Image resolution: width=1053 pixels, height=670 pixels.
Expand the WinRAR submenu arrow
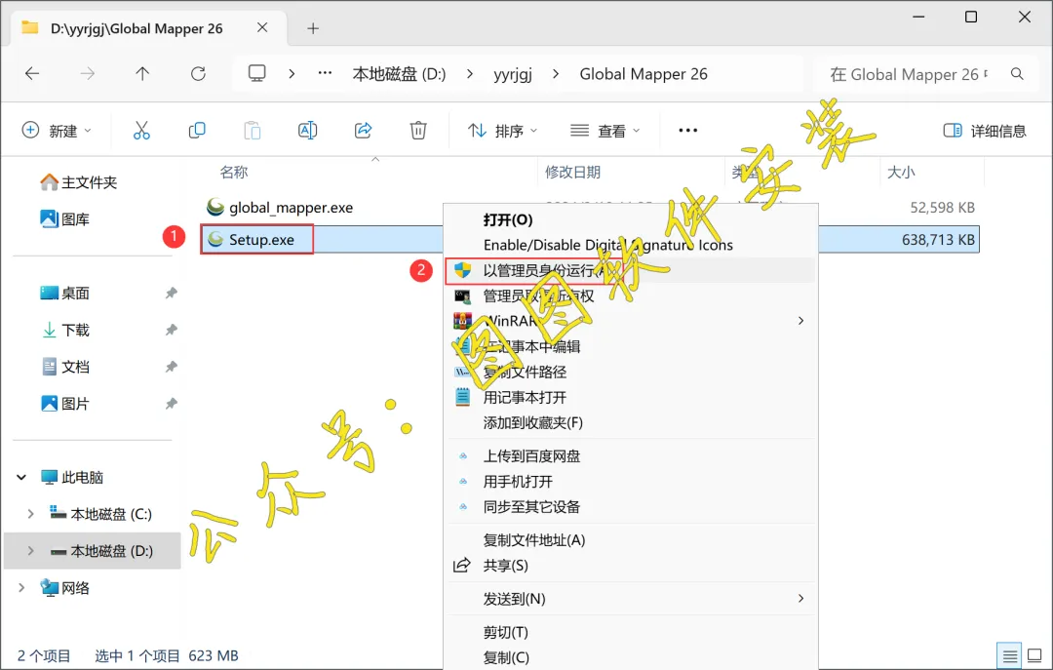800,321
